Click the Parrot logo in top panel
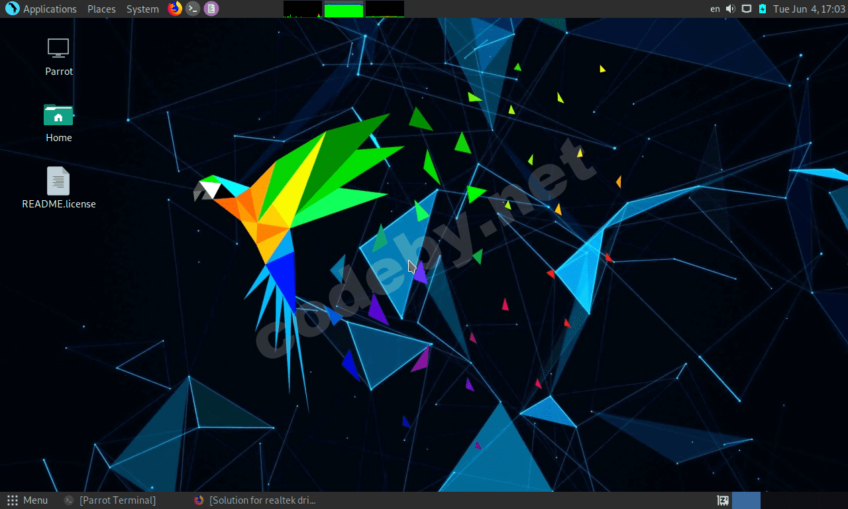This screenshot has width=848, height=509. click(x=12, y=9)
